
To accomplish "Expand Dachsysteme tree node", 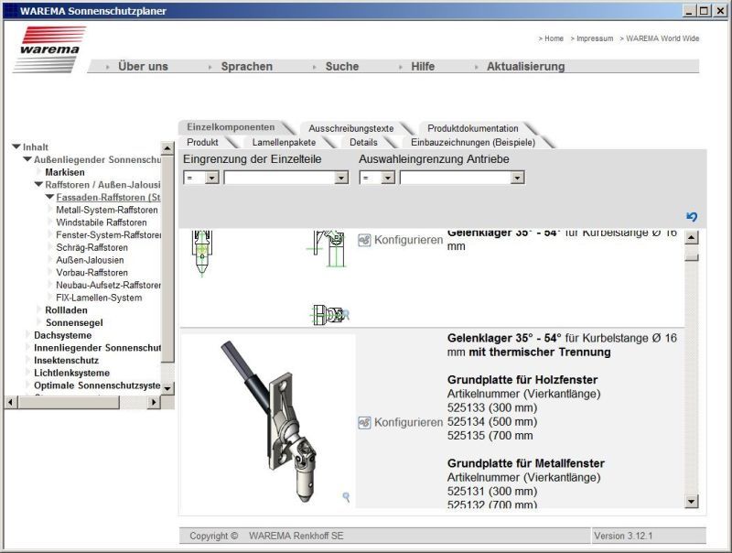I will (x=28, y=335).
